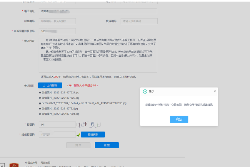250x167 pixels.
Task: Click the green success check icon in 提示 dialog
Action: pyautogui.click(x=145, y=92)
